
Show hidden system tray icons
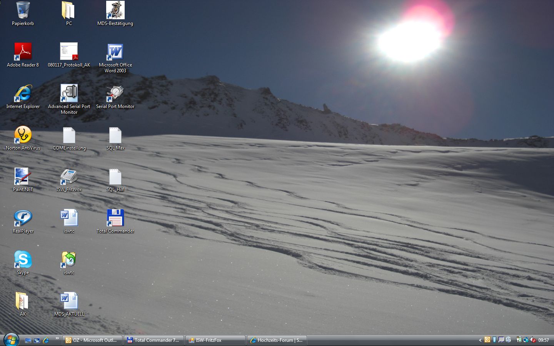pyautogui.click(x=480, y=340)
